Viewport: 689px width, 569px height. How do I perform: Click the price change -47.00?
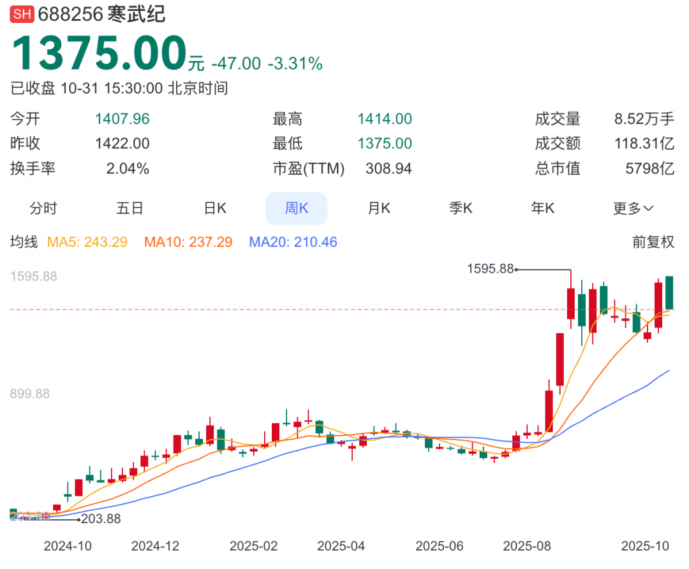[237, 64]
